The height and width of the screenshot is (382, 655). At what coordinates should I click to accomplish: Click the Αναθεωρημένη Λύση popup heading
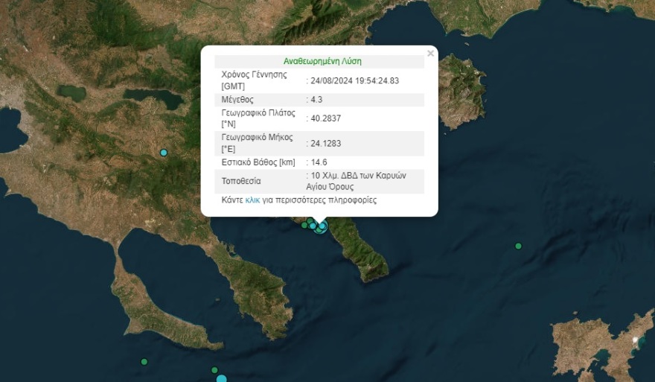pyautogui.click(x=322, y=61)
